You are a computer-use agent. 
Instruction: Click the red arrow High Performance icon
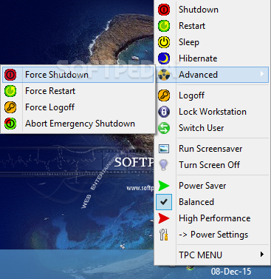tap(164, 218)
